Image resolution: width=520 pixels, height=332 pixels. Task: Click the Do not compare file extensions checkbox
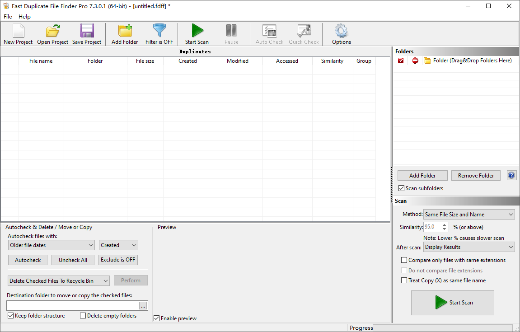click(x=404, y=270)
